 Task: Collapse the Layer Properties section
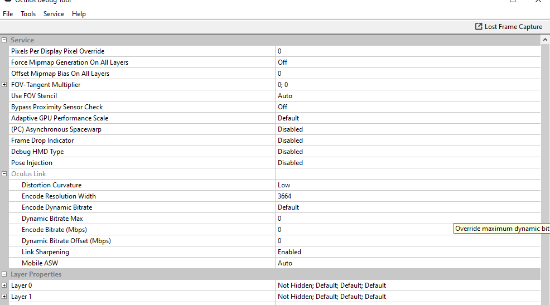4,274
